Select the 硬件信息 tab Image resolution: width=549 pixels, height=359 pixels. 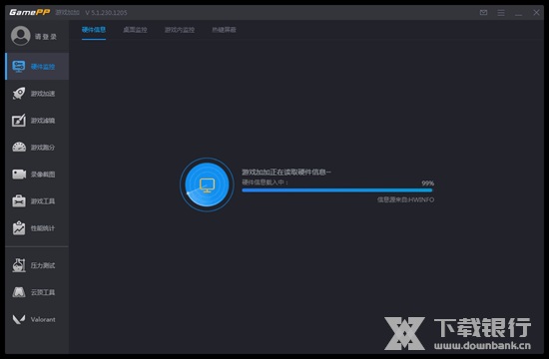pyautogui.click(x=94, y=30)
